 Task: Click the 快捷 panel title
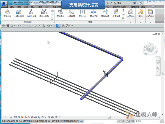tap(90, 22)
